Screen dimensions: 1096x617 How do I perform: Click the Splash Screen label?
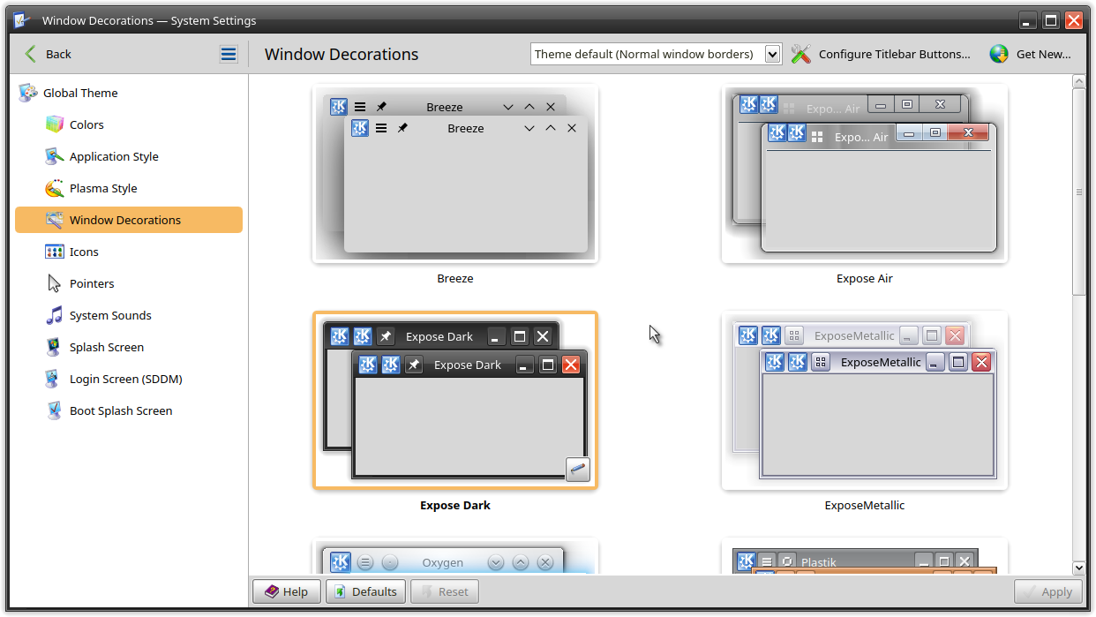[107, 347]
